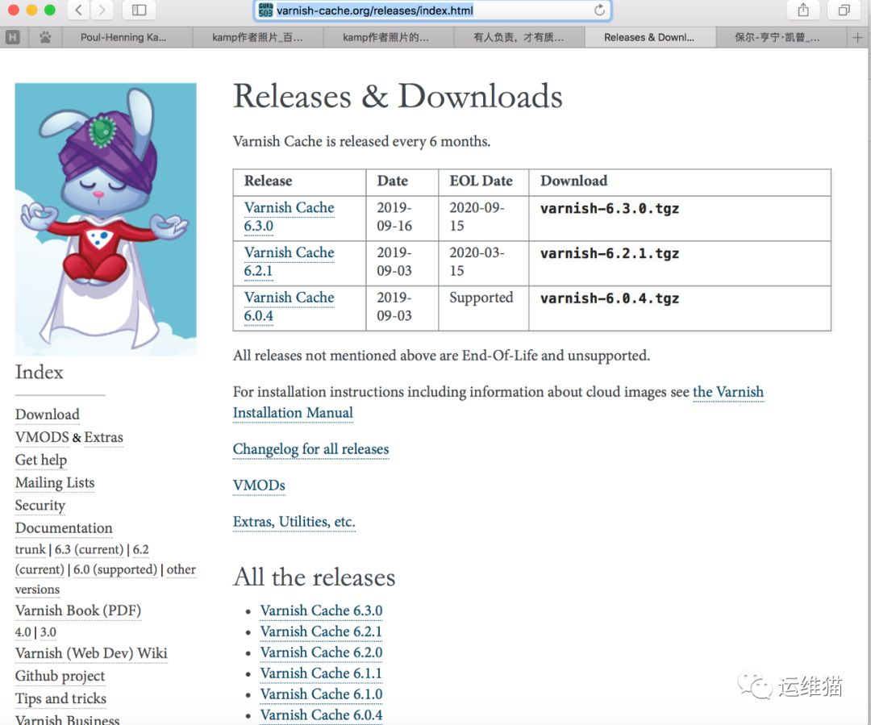Click the 'Supported' EOL cell

[x=481, y=298]
